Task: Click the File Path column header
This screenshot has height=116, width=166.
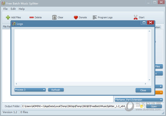Action: pyautogui.click(x=6, y=27)
